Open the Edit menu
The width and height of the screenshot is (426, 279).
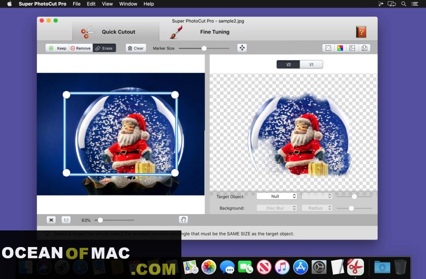[91, 4]
